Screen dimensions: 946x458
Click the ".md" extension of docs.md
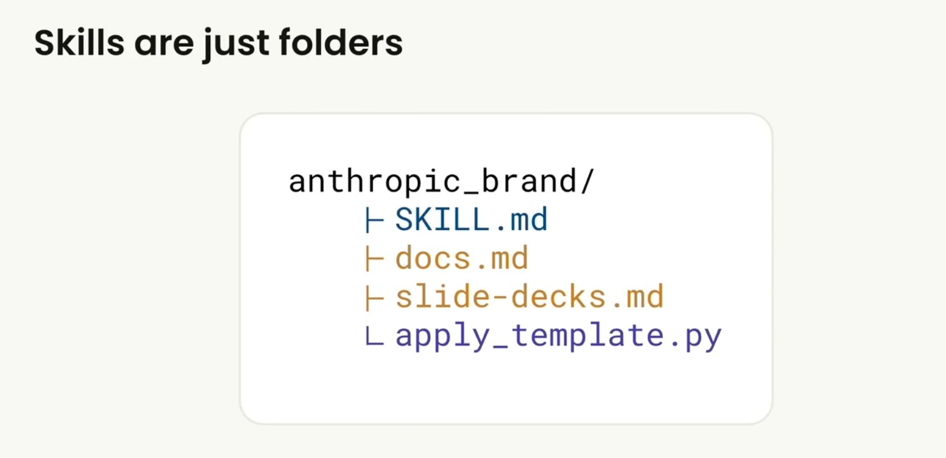(503, 259)
